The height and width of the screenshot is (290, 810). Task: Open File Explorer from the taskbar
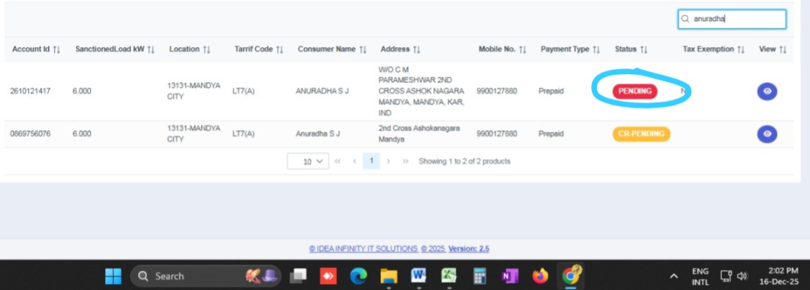tap(388, 276)
